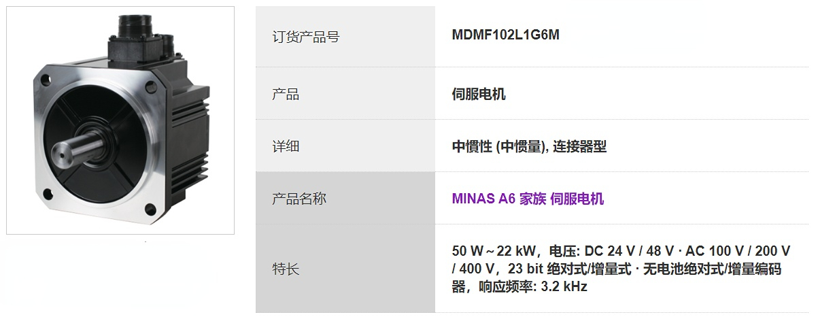Click the 50 W～22 kW power range
The width and height of the screenshot is (818, 319).
488,251
